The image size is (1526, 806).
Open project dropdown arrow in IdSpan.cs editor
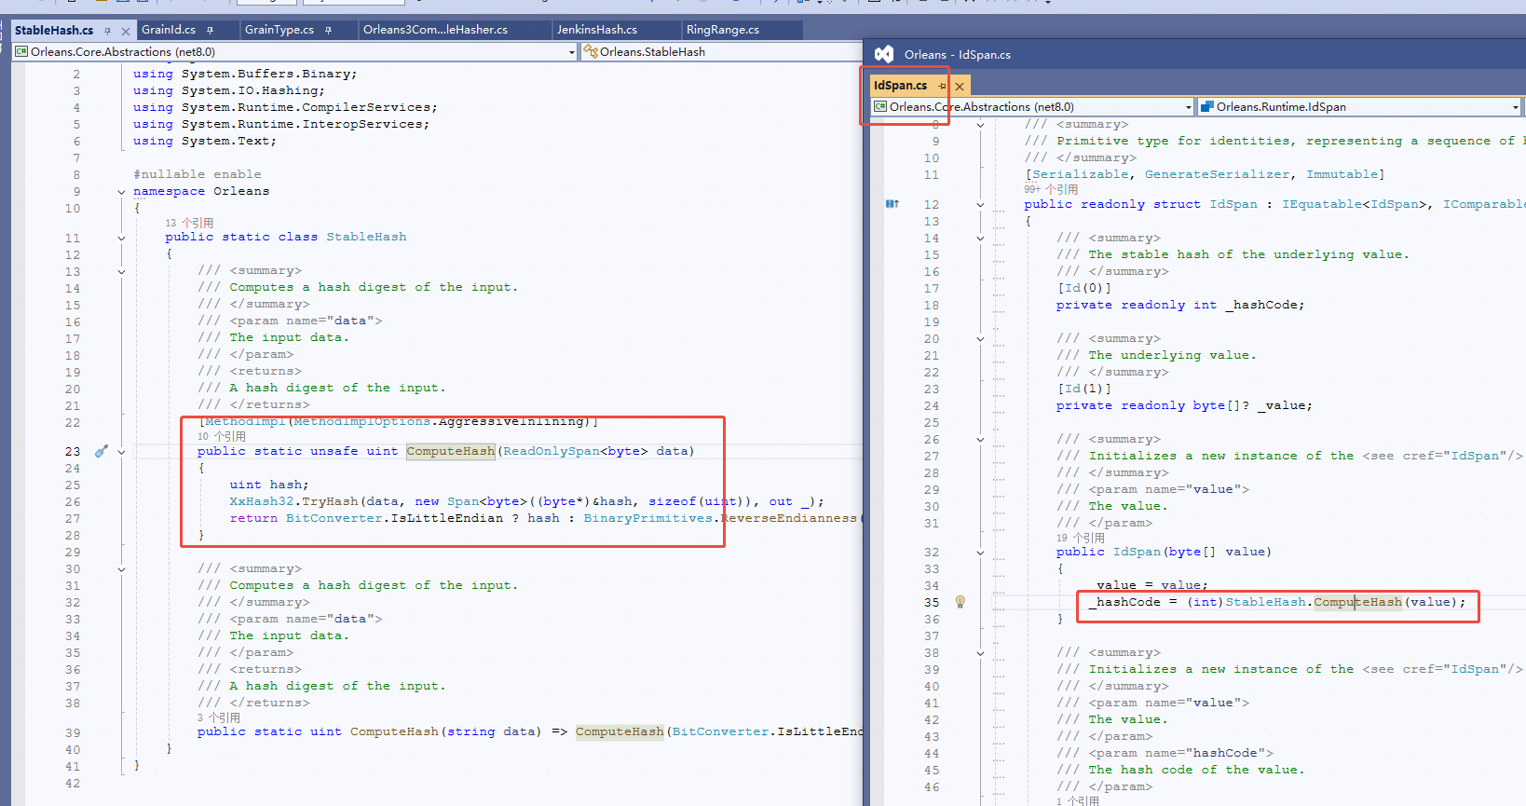point(1188,107)
